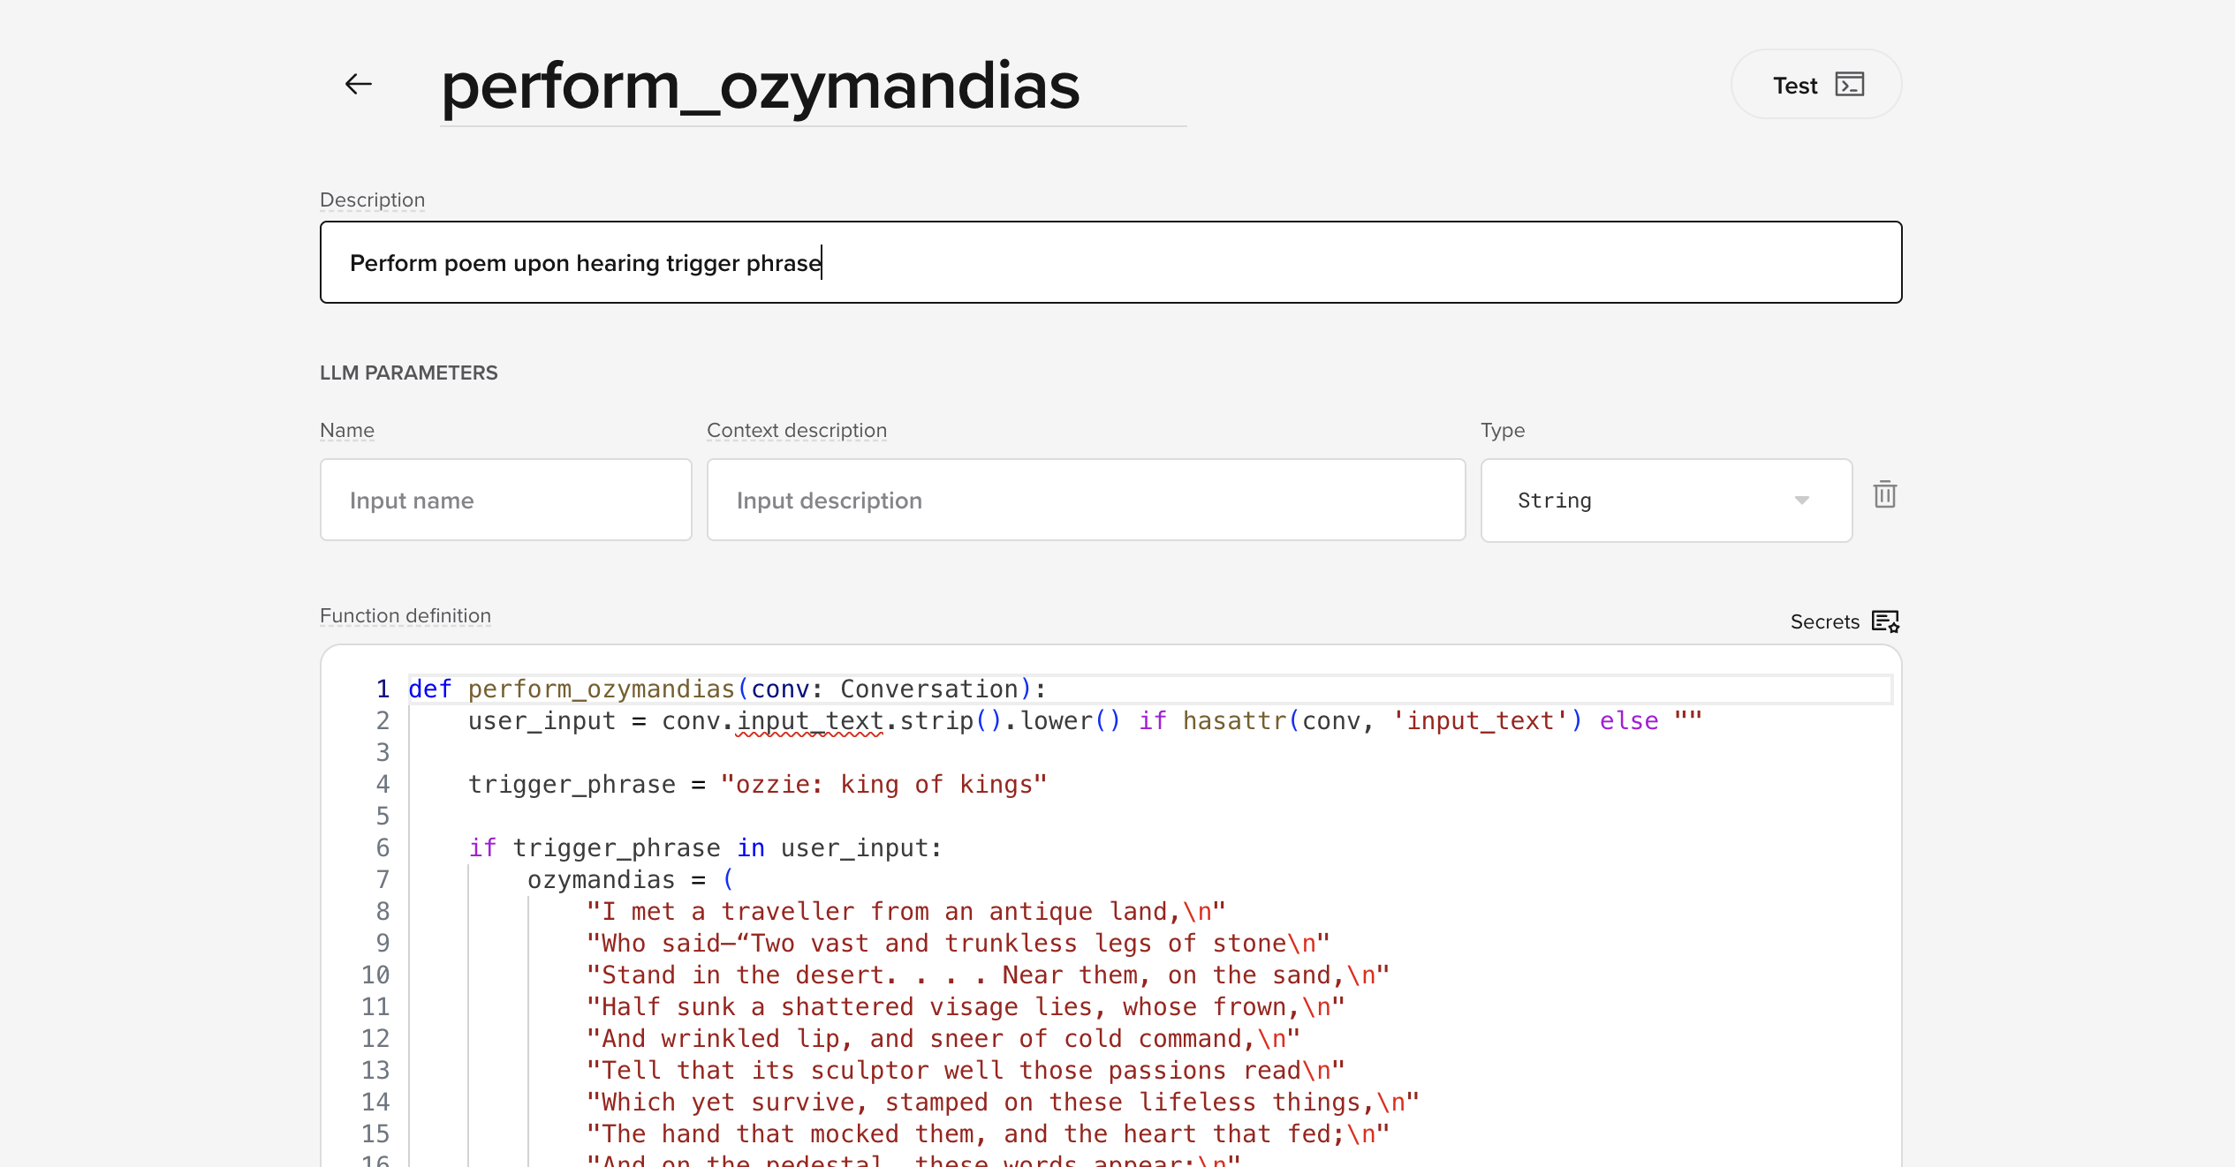This screenshot has height=1167, width=2235.
Task: Focus the Description text box
Action: (x=1110, y=263)
